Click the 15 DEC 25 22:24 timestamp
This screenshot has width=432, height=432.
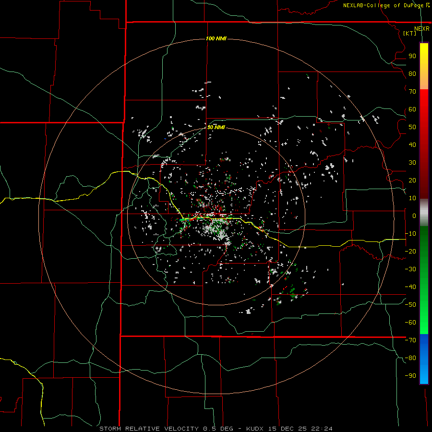pos(300,429)
